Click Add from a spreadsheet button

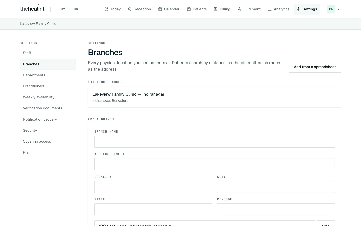(x=315, y=67)
